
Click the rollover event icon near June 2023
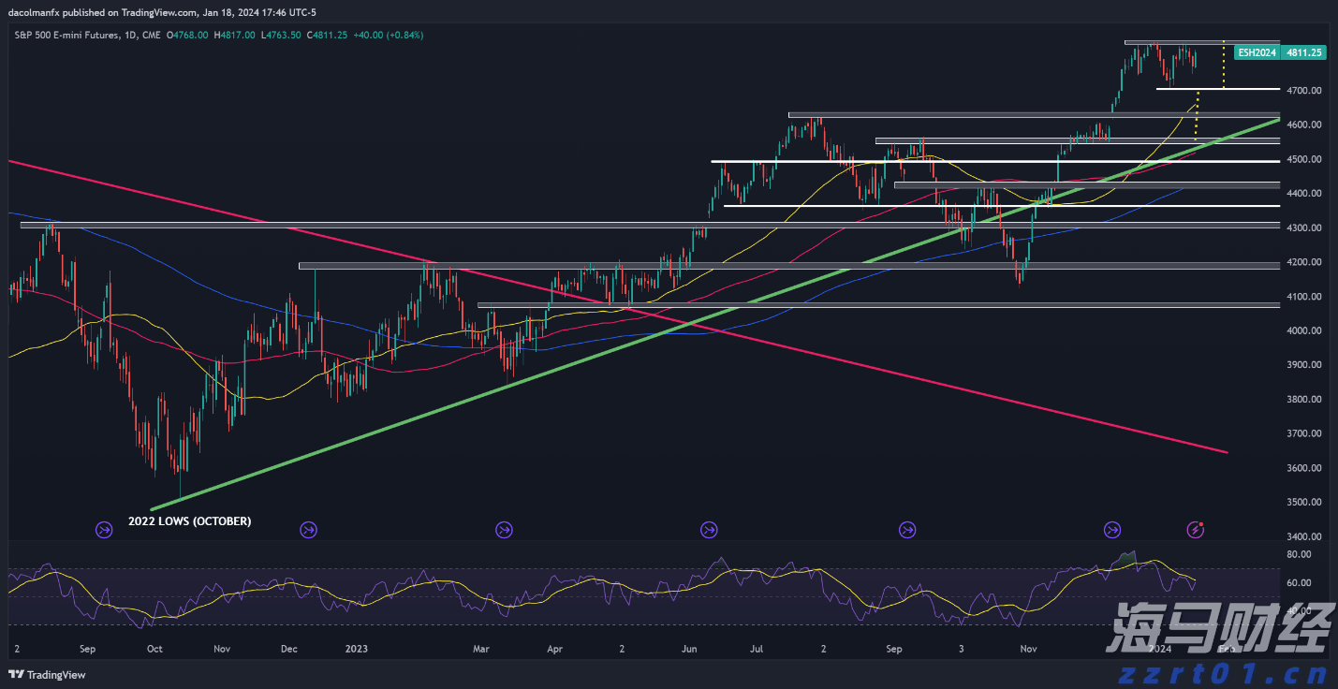click(x=709, y=530)
